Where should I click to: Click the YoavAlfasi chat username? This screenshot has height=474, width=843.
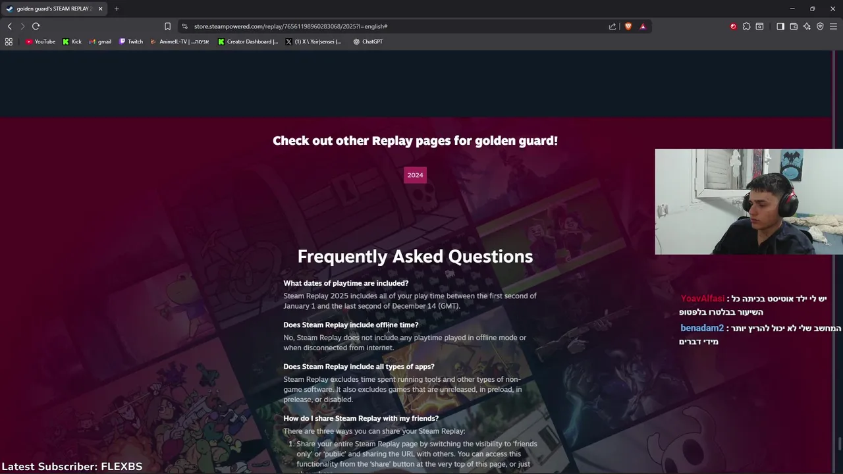click(703, 299)
